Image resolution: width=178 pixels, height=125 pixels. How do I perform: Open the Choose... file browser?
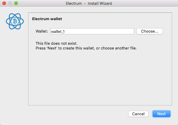click(x=150, y=31)
